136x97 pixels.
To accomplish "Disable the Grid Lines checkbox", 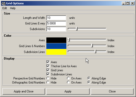I will click(x=48, y=70).
